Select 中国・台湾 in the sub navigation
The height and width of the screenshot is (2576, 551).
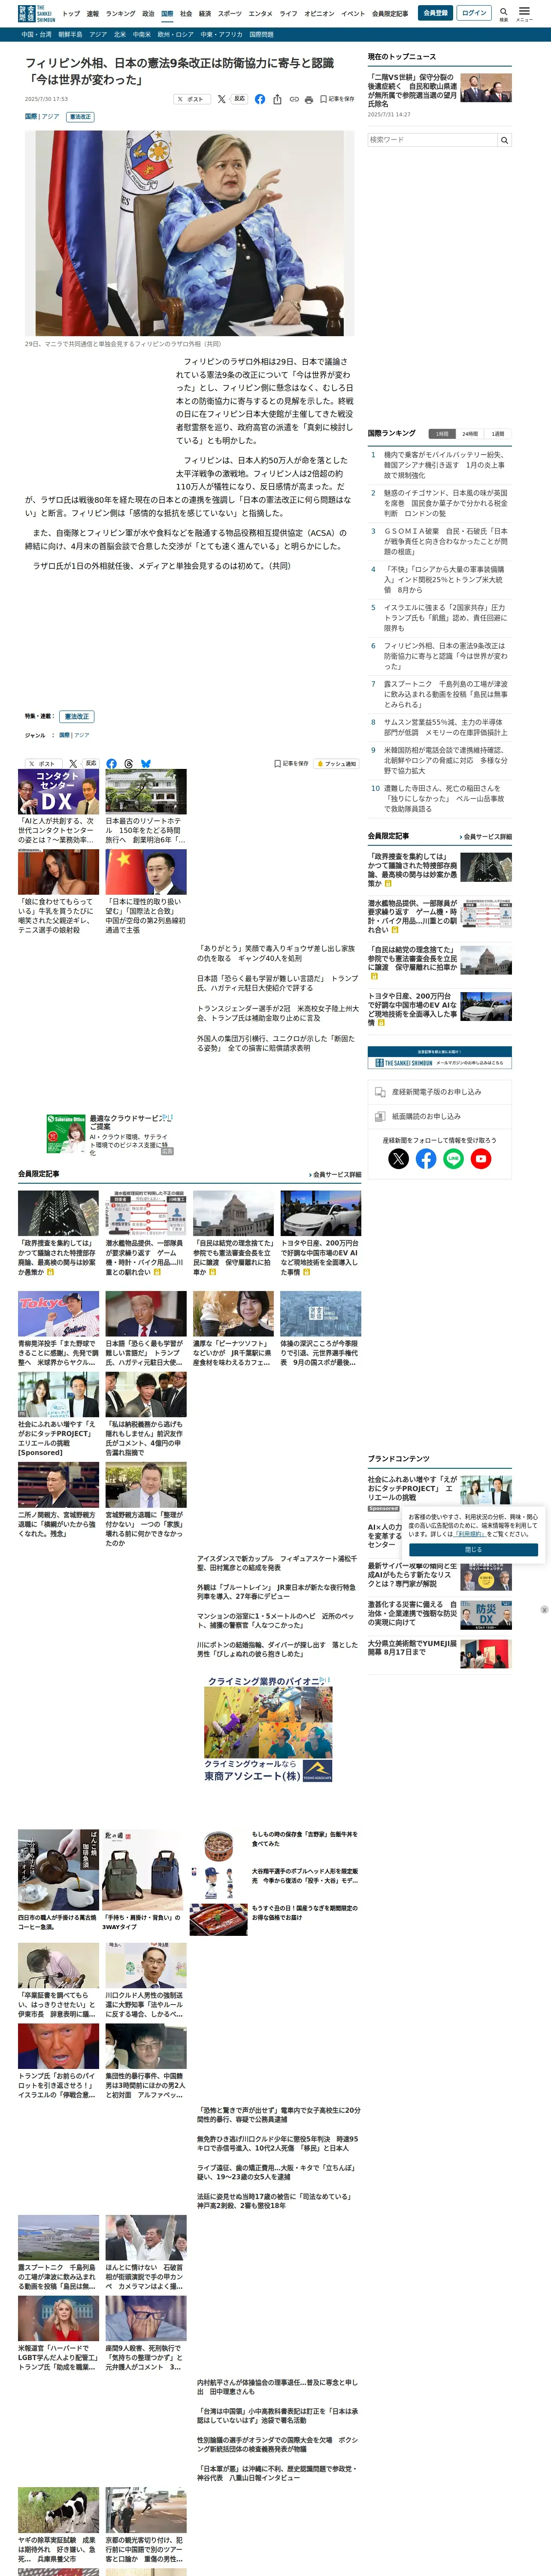tap(37, 34)
